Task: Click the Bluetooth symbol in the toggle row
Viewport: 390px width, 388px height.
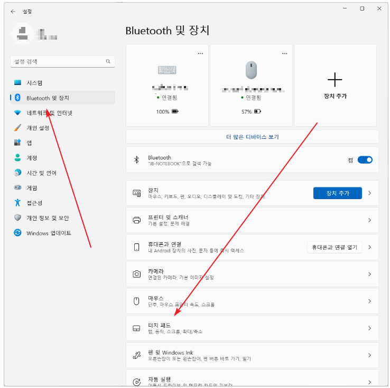Action: [x=136, y=160]
